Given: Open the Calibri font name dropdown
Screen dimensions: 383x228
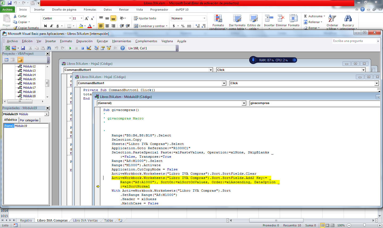Looking at the screenshot, I should pyautogui.click(x=70, y=18).
